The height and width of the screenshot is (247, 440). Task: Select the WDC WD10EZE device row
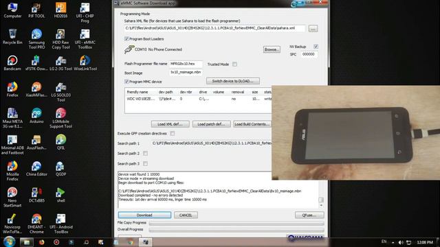click(198, 99)
